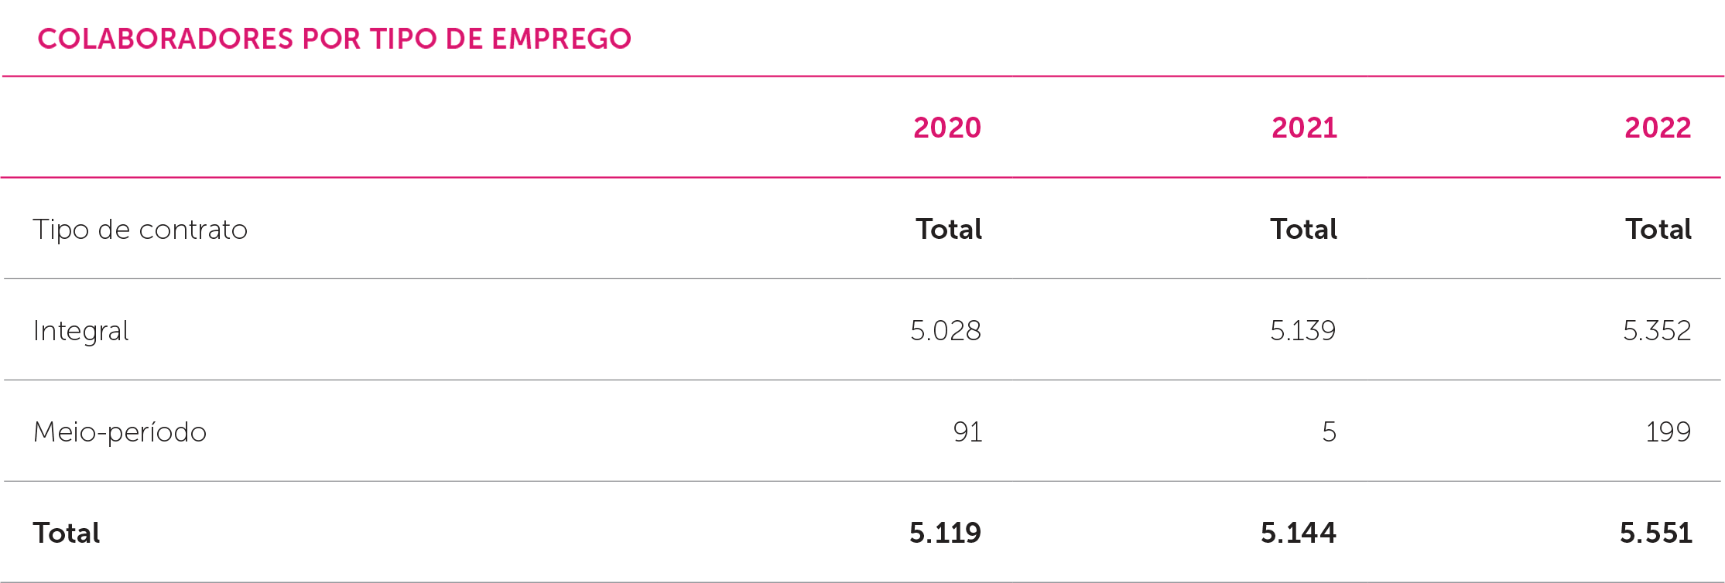Click the Integral value 5.028
Screen dimensions: 1725x583
click(945, 331)
